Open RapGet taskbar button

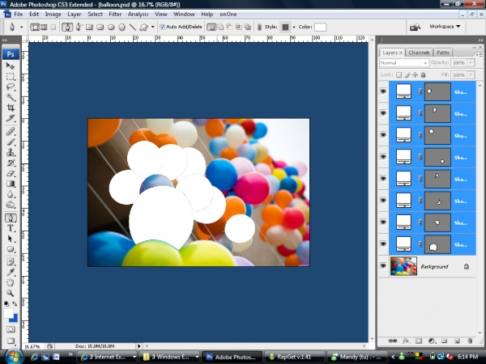pos(294,357)
